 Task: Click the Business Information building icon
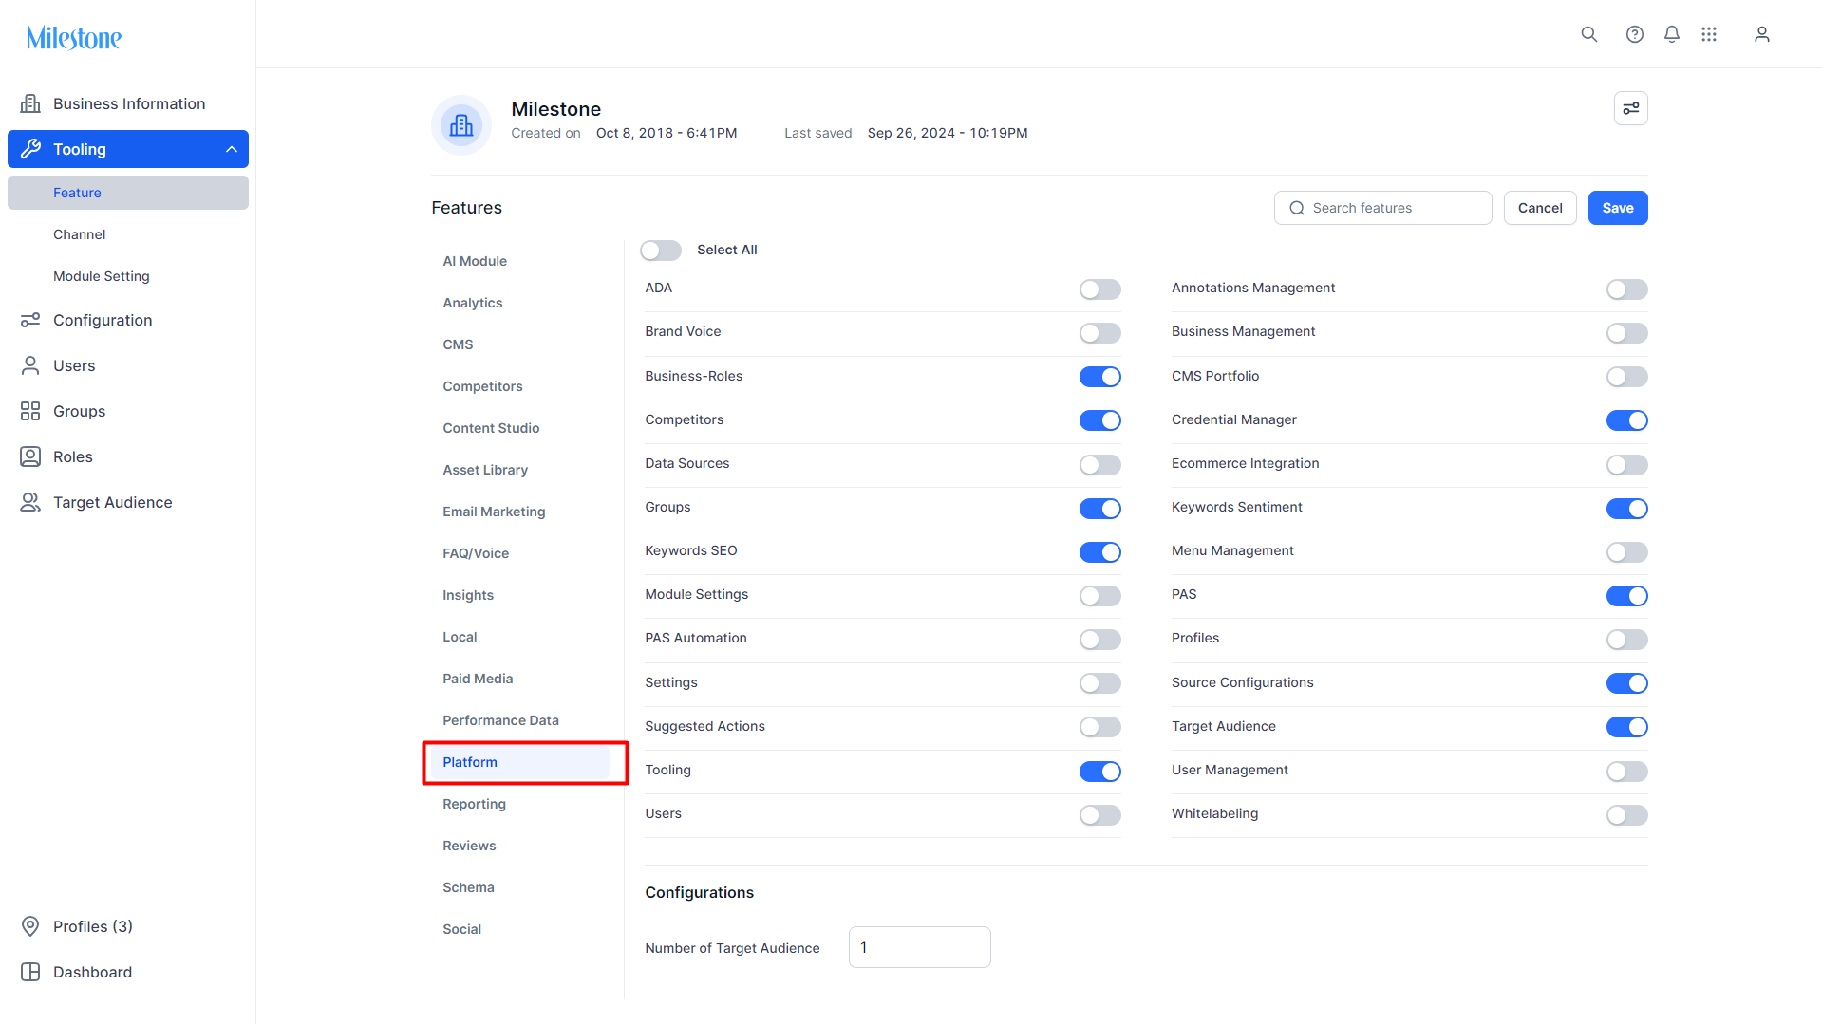(30, 103)
